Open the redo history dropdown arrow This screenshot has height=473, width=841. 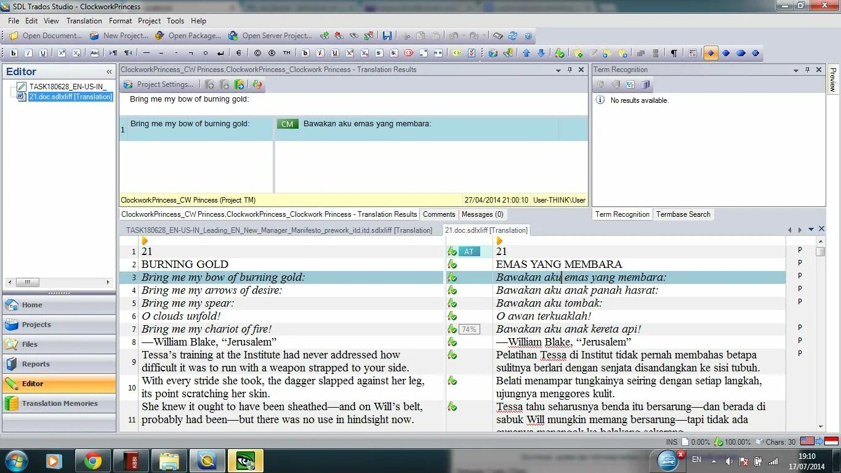(484, 36)
